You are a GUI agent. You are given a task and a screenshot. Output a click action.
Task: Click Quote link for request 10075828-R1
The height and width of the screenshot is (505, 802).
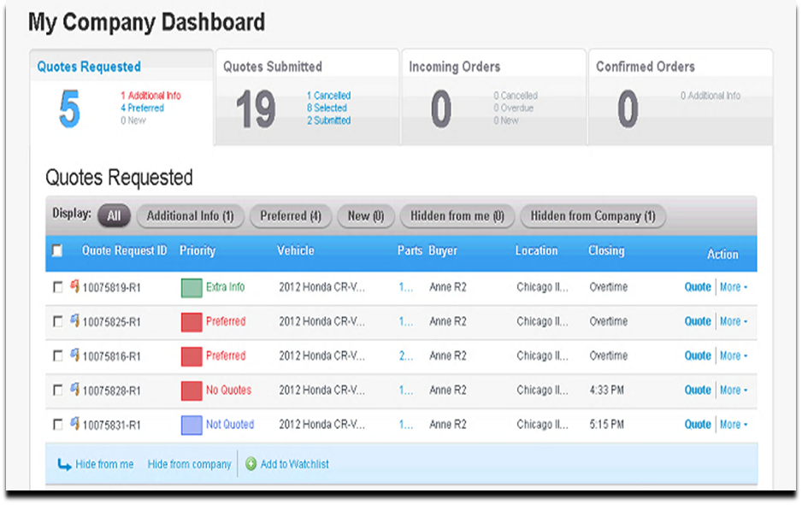tap(698, 390)
